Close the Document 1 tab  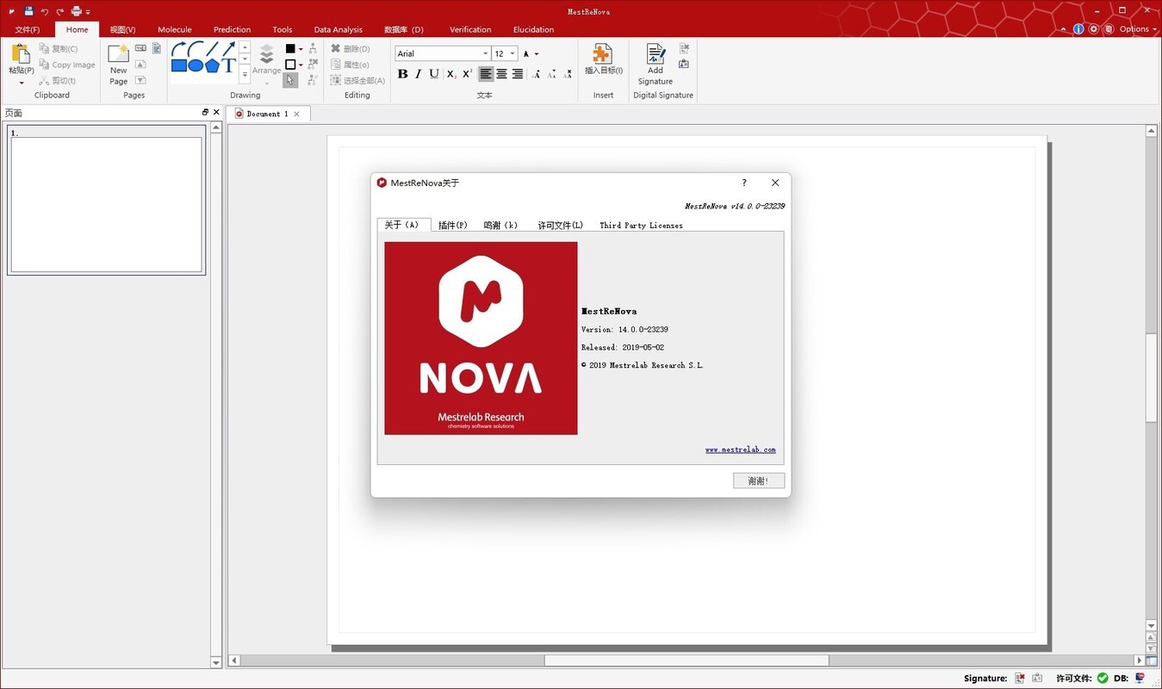point(297,114)
